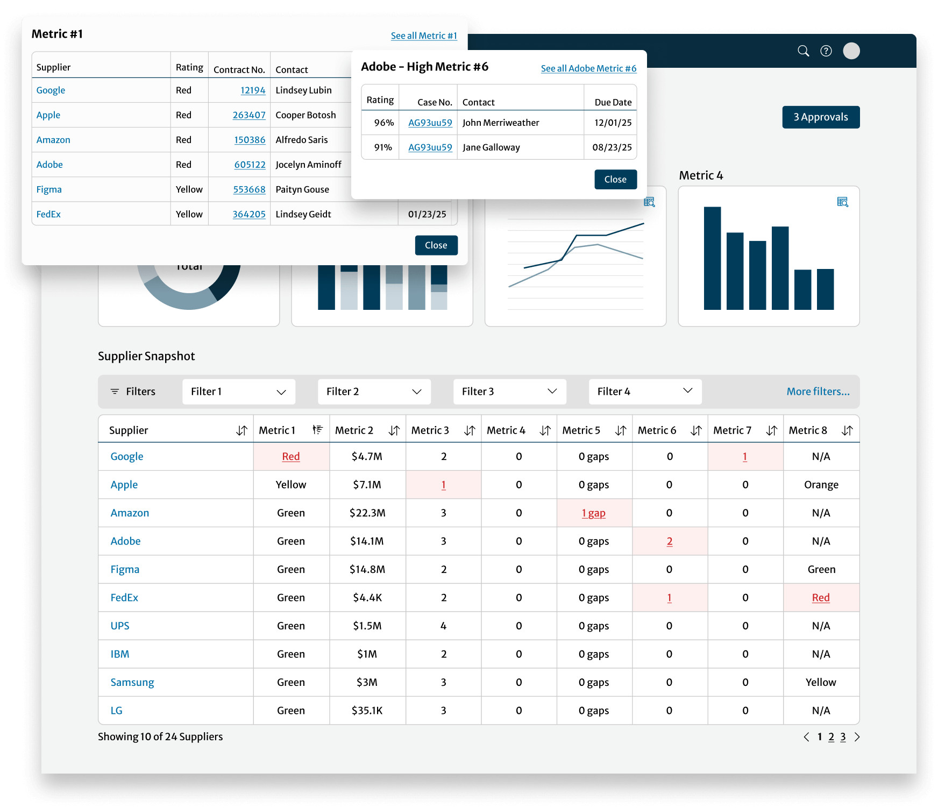Open Adobe in Supplier Snapshot table
938x808 pixels.
pyautogui.click(x=125, y=541)
